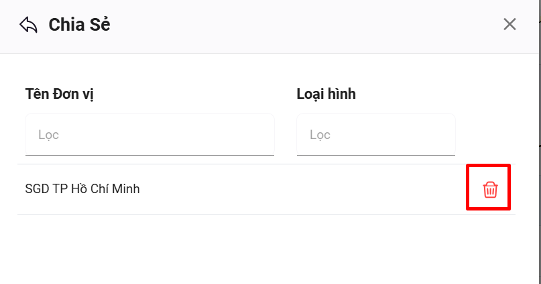Click the Chia Sẻ dialog title
541x284 pixels.
[79, 25]
